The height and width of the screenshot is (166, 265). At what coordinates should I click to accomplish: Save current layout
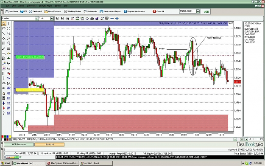pos(110,11)
